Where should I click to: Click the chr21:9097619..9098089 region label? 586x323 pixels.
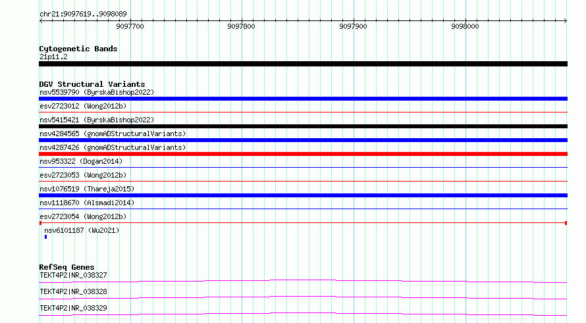(83, 14)
